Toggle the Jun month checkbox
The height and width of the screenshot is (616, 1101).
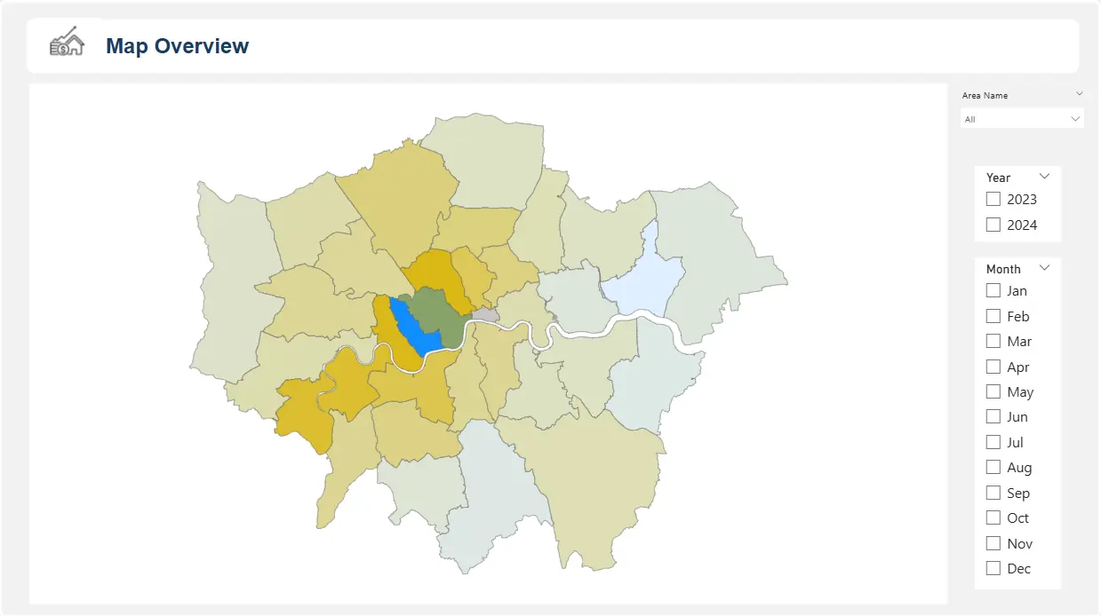993,417
